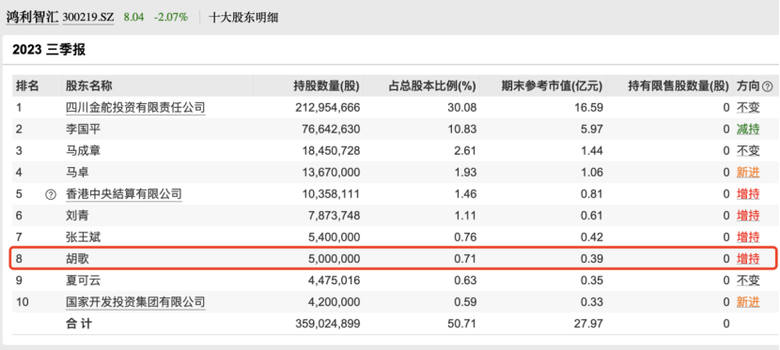
Task: Sort by 期末参考市值(亿元) column header
Action: [x=552, y=86]
